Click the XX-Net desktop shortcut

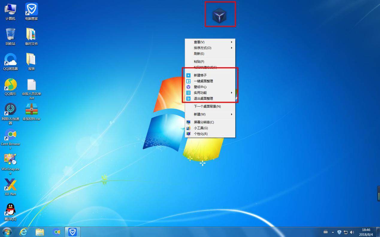[10, 185]
